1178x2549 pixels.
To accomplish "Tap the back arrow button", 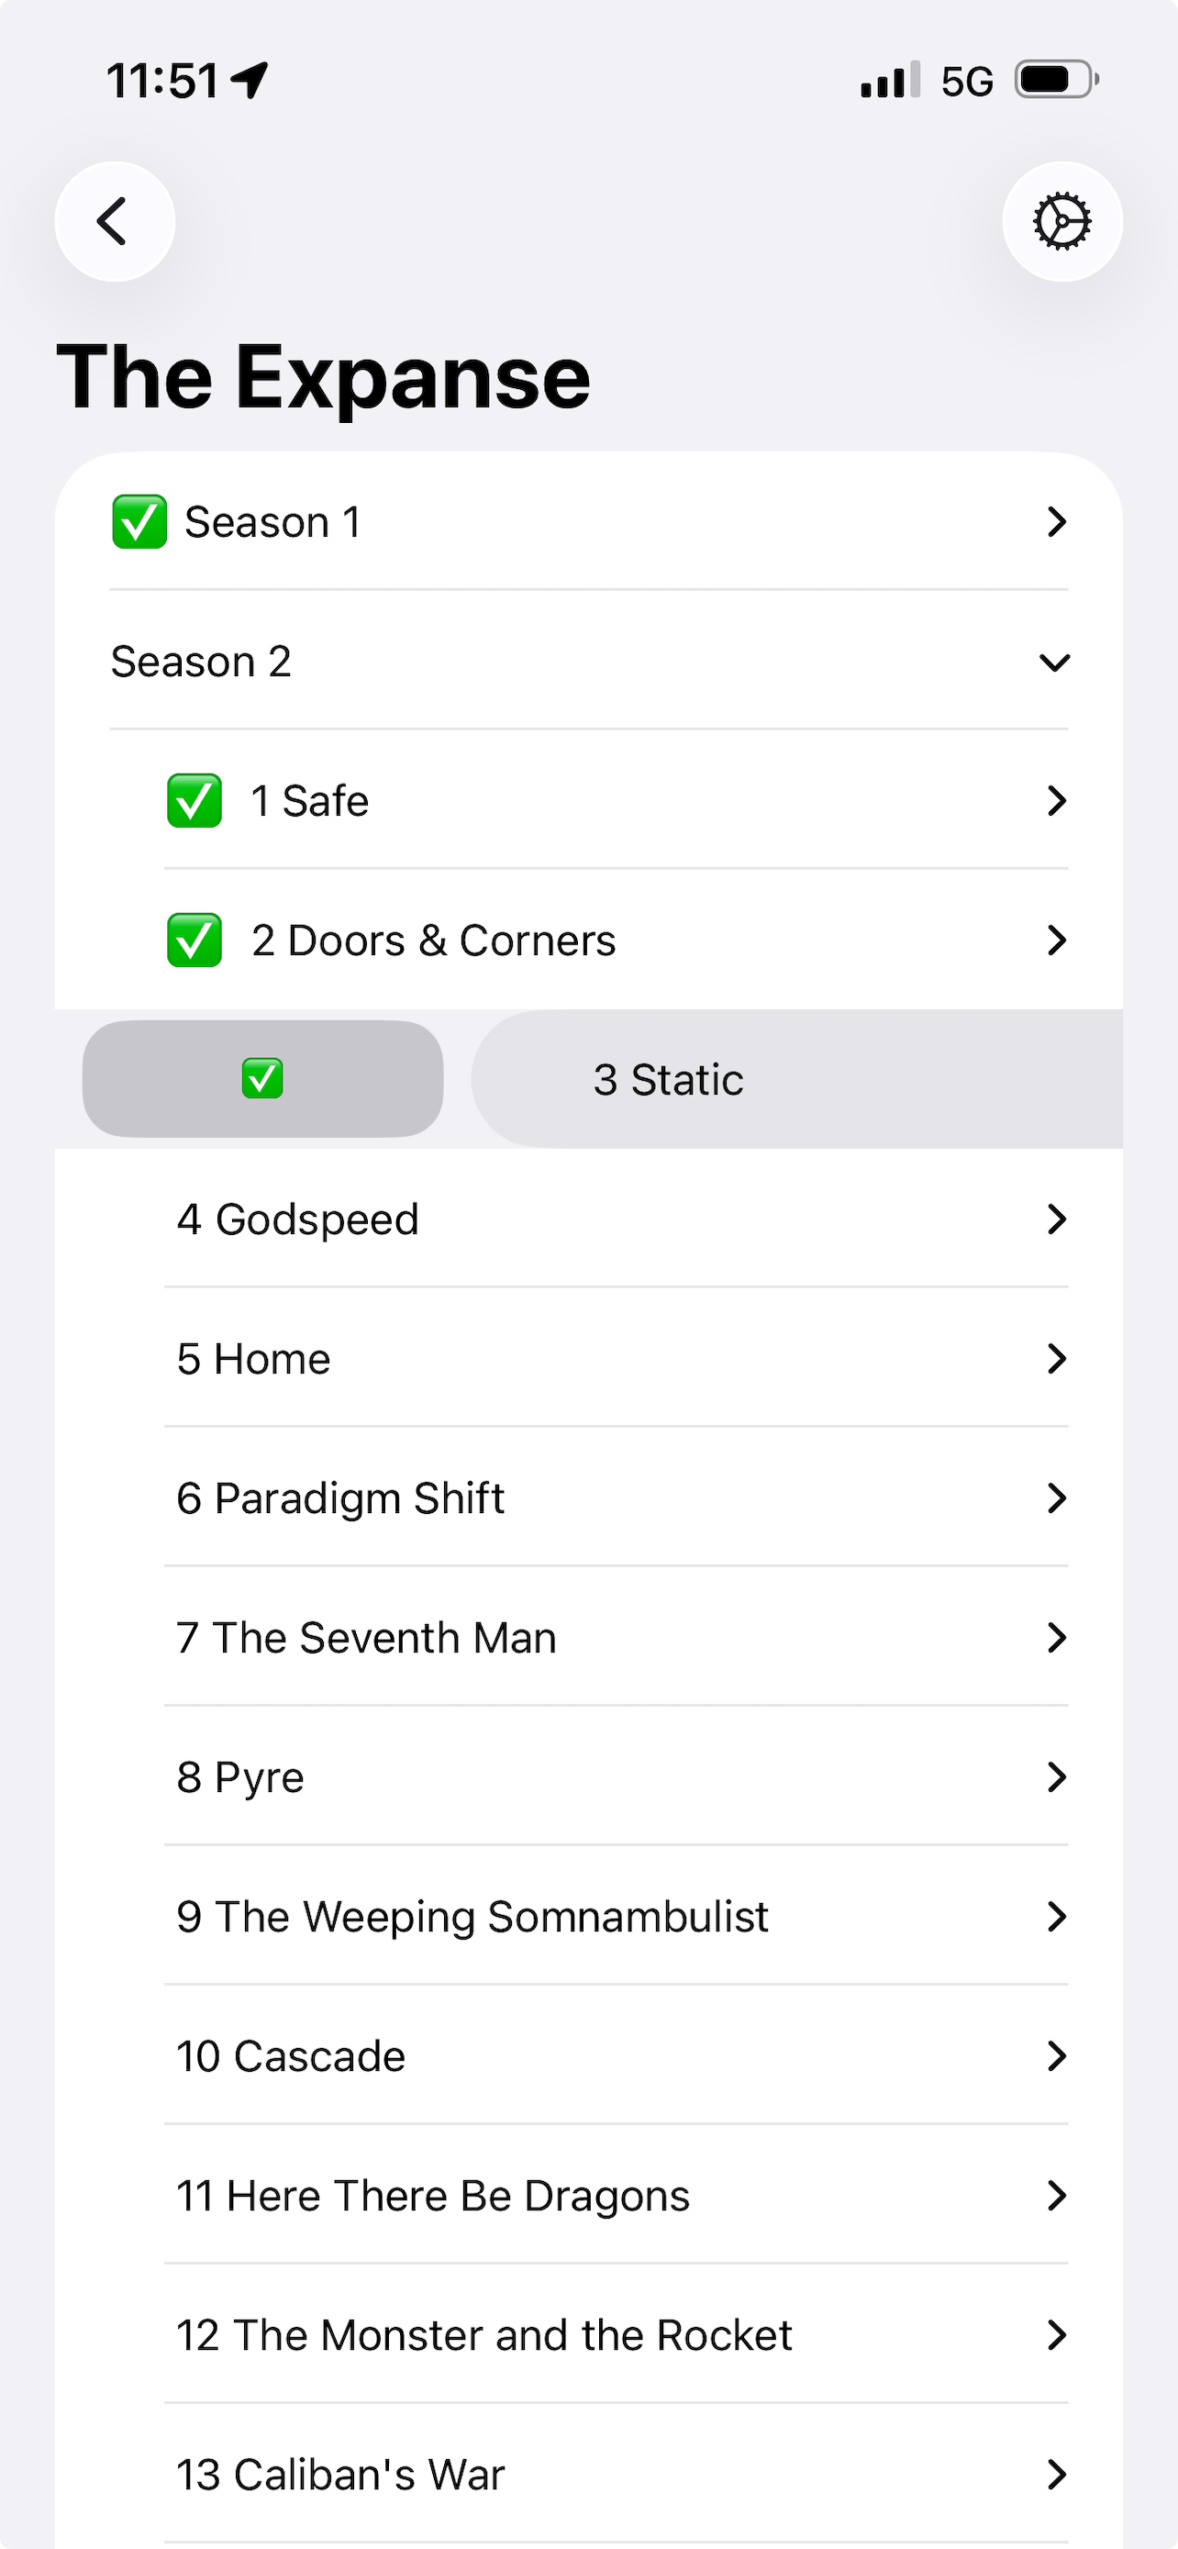I will click(115, 220).
